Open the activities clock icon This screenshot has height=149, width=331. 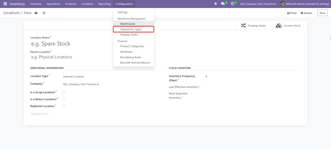pos(232,4)
